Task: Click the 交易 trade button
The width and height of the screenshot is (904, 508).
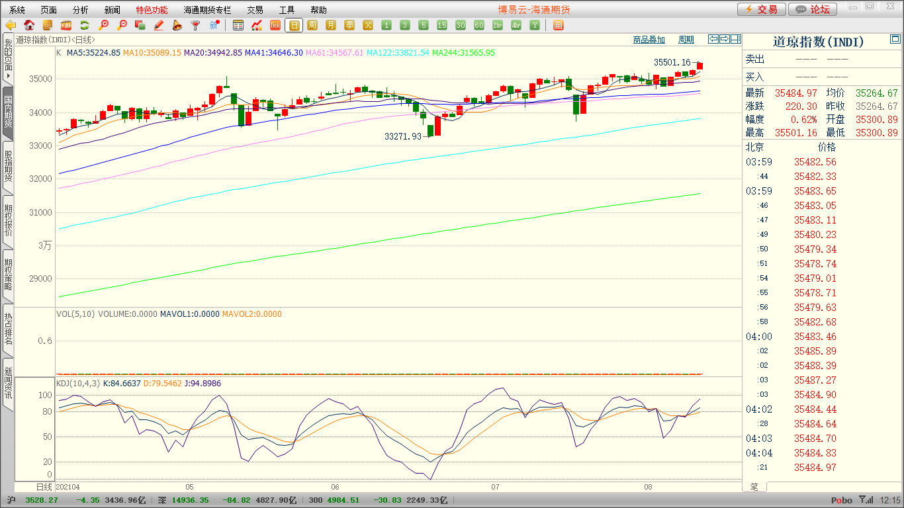Action: point(762,9)
